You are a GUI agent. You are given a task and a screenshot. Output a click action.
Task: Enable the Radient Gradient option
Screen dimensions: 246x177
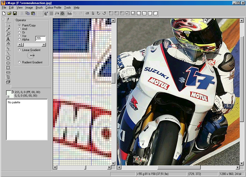click(x=19, y=62)
